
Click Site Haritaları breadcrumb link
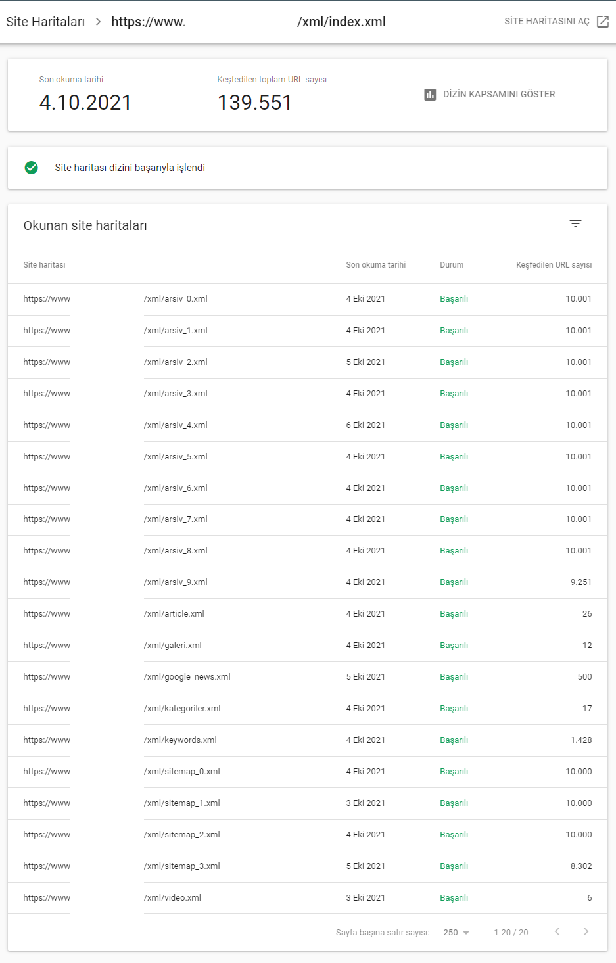45,22
